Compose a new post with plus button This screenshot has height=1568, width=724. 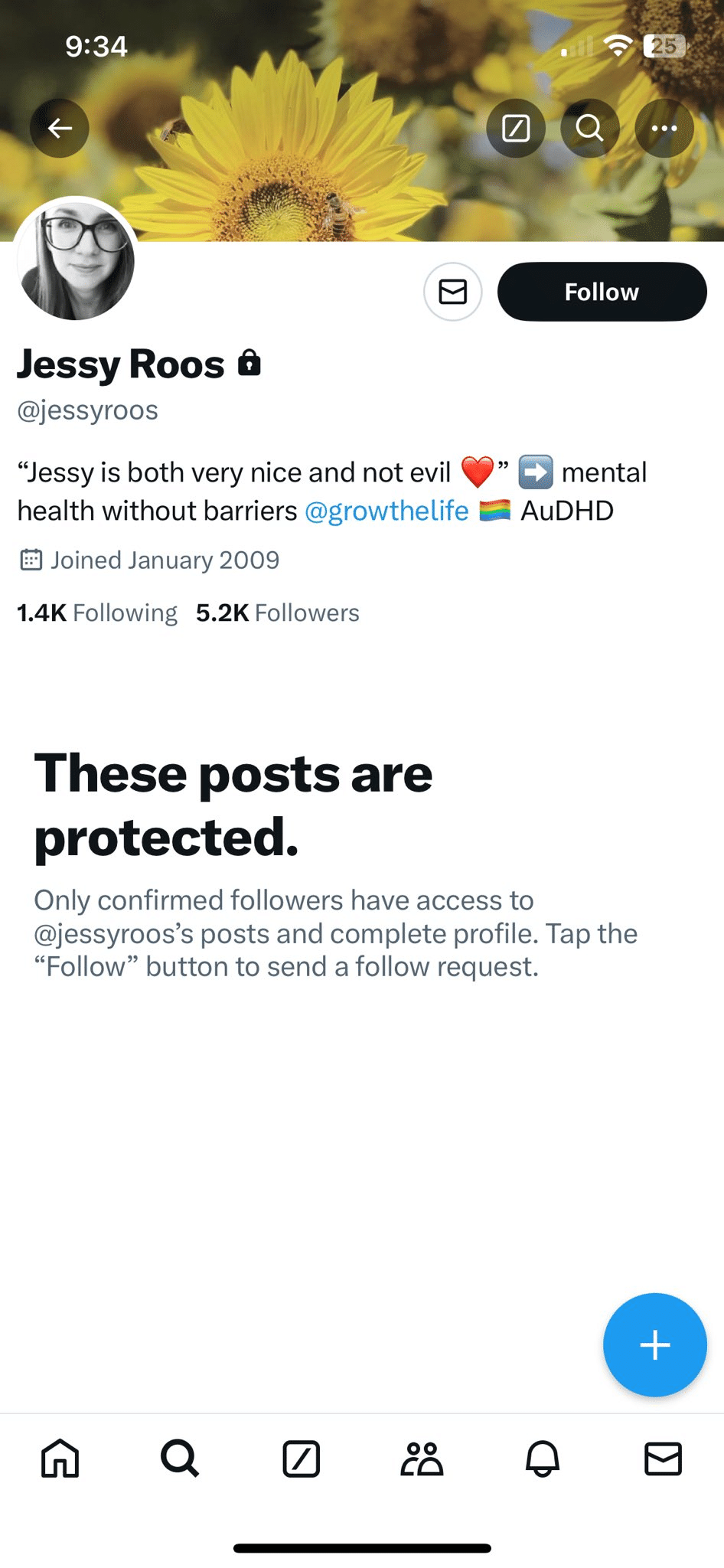click(x=654, y=1345)
